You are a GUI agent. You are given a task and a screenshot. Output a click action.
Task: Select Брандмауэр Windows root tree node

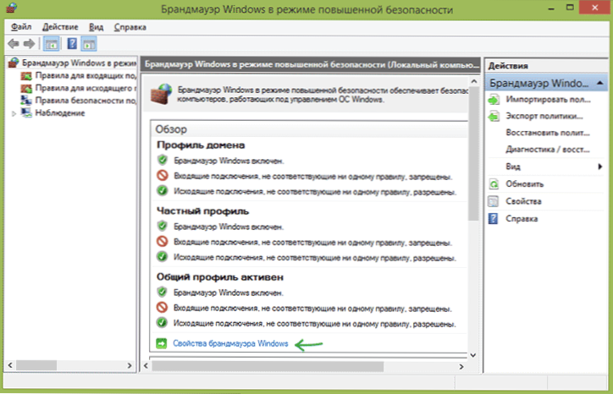[79, 63]
